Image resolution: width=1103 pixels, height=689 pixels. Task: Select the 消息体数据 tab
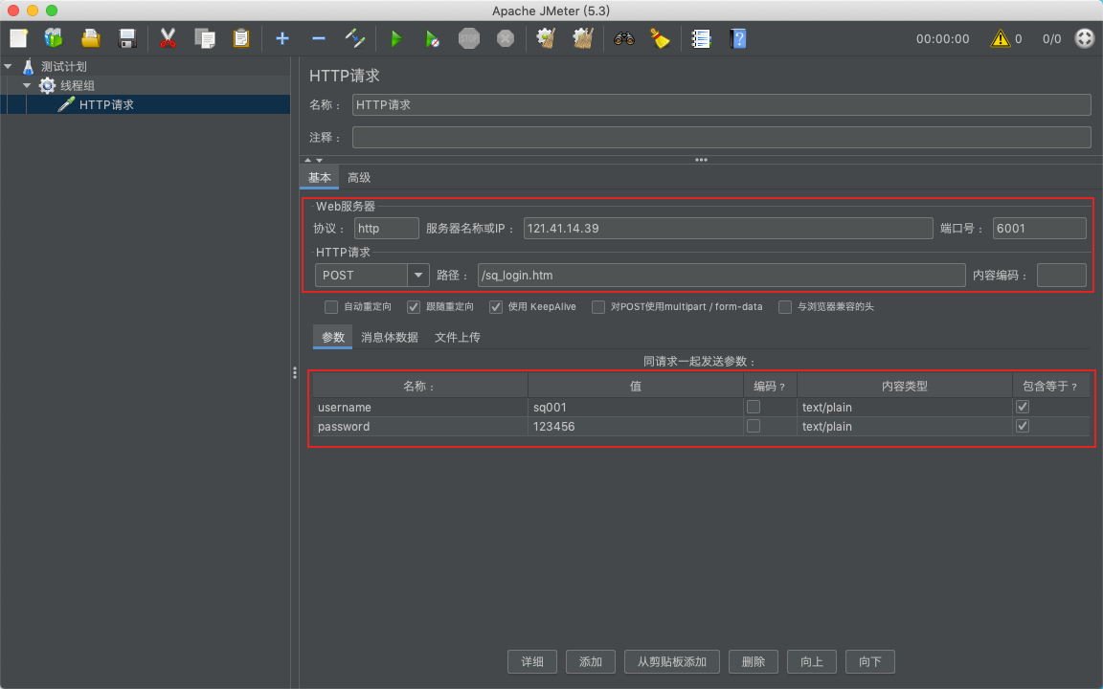click(x=389, y=337)
